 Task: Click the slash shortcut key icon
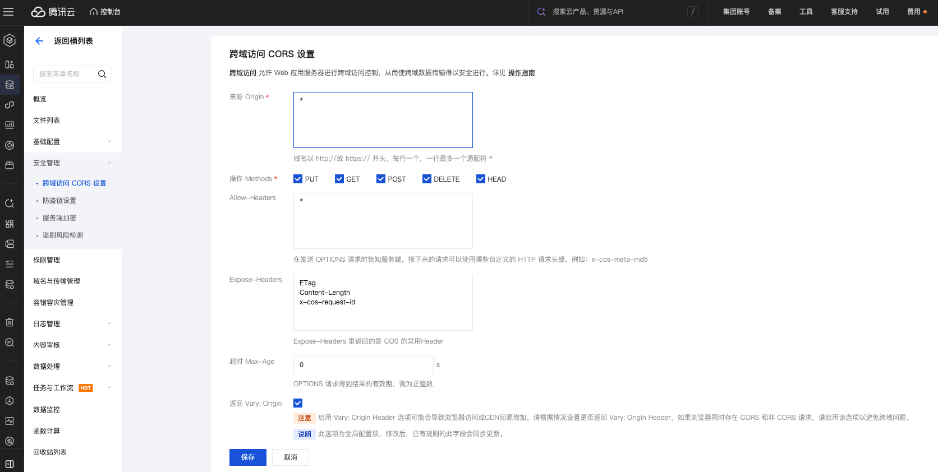[x=693, y=12]
